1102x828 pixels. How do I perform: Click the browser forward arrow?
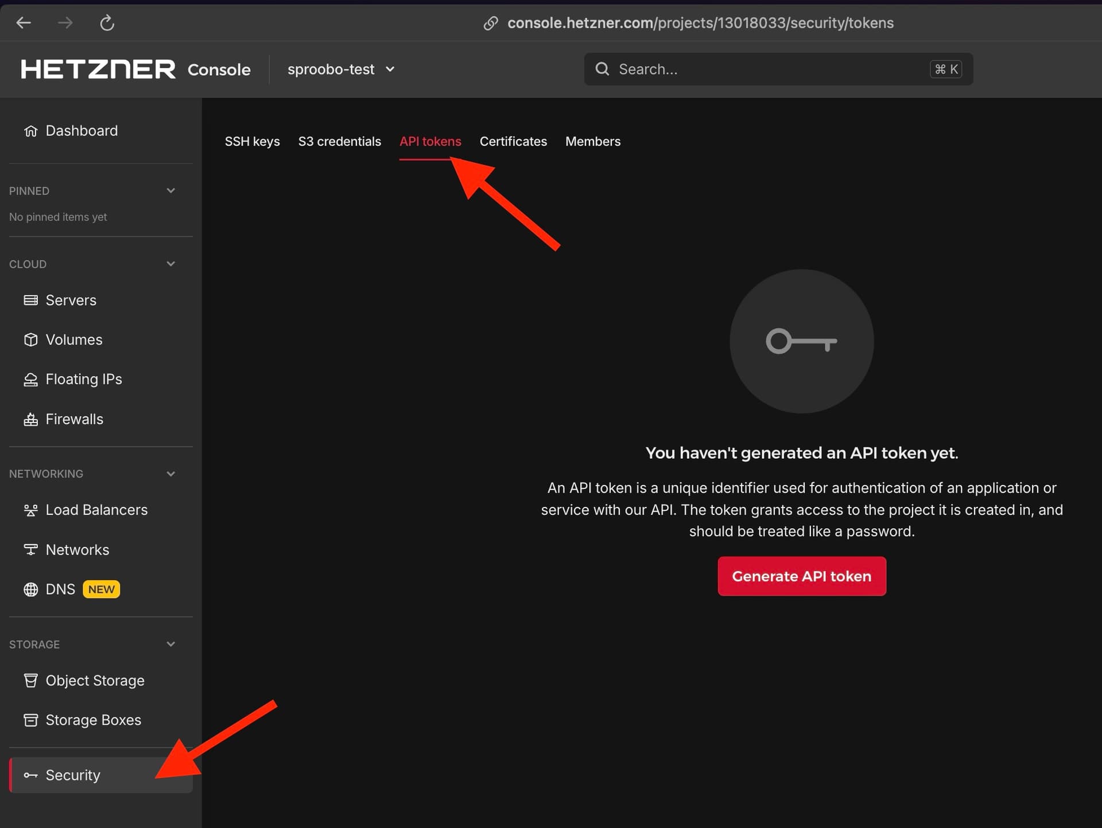65,23
